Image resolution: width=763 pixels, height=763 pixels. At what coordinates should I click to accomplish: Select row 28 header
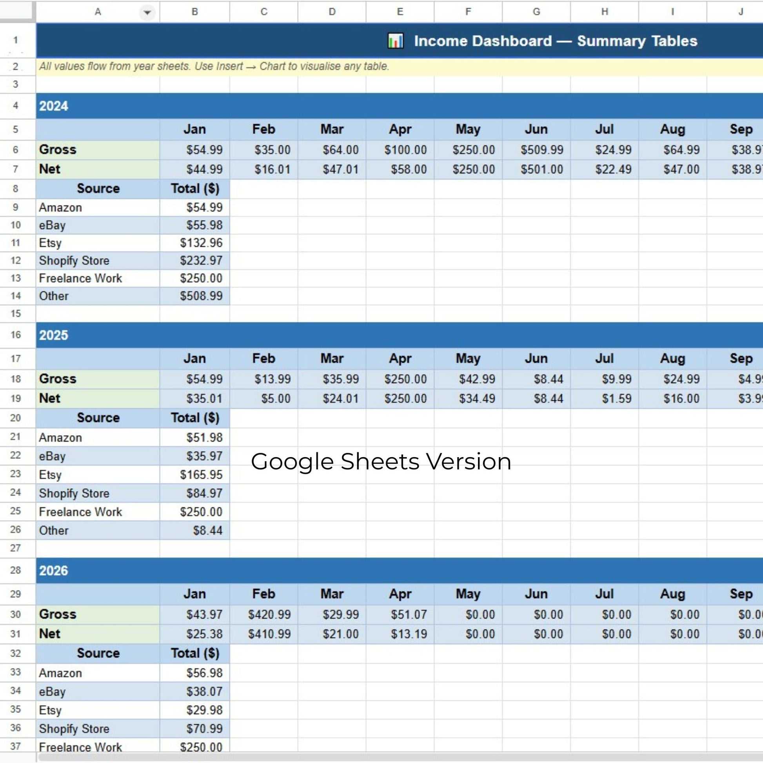(16, 570)
